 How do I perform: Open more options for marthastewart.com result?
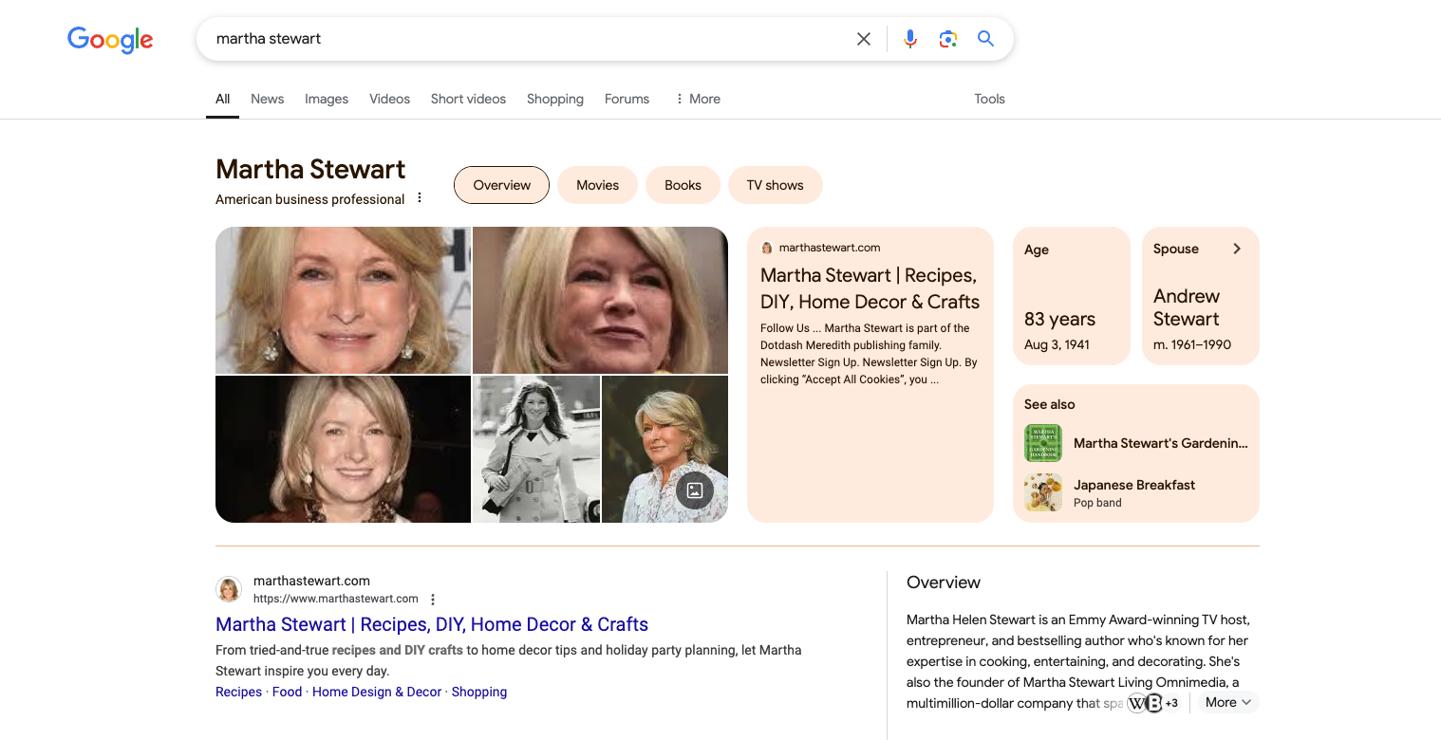click(433, 600)
